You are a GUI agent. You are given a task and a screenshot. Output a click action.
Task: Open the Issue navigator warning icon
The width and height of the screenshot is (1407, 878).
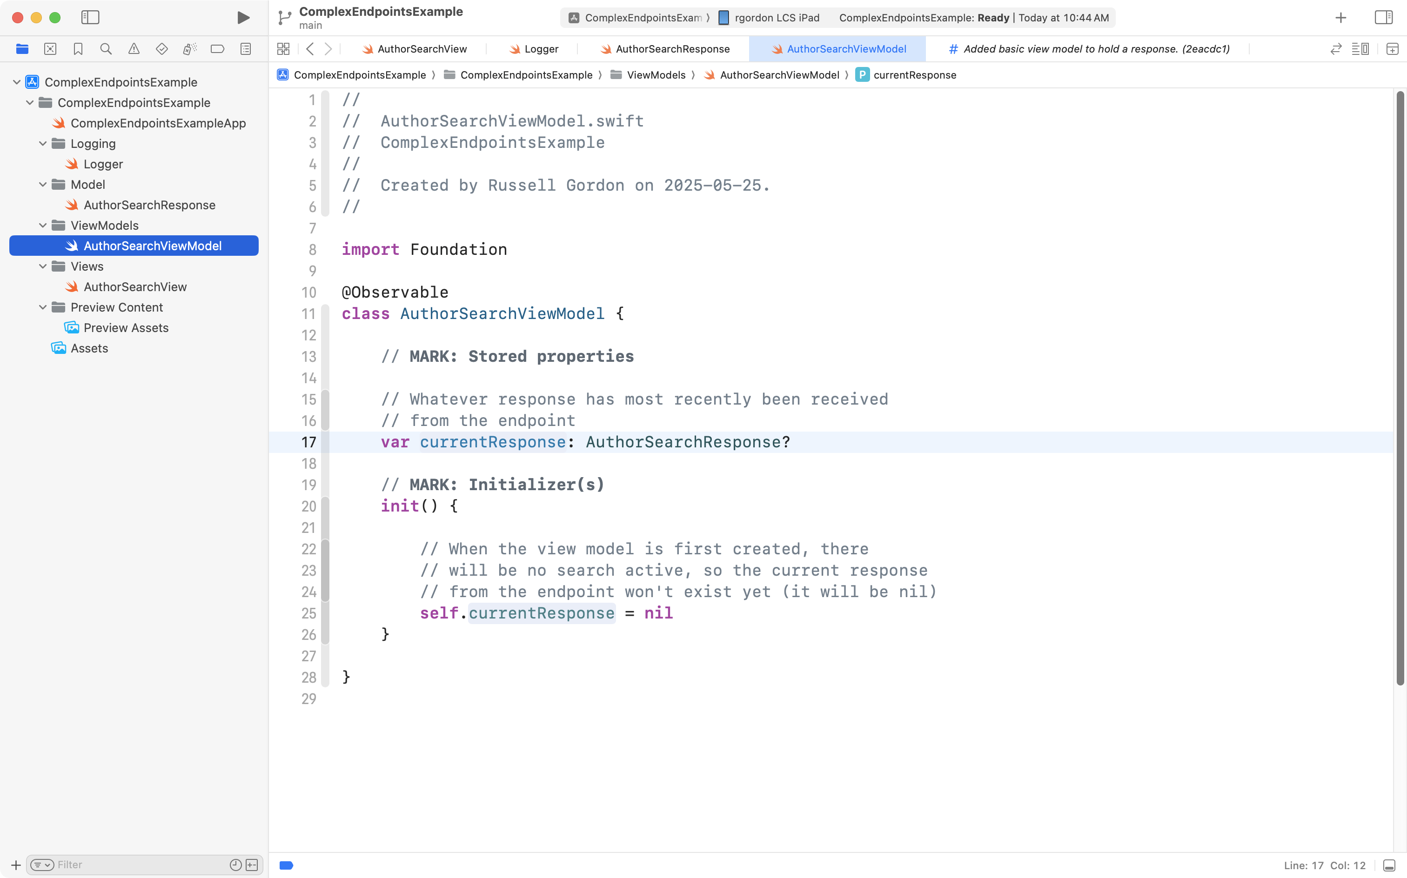click(134, 49)
